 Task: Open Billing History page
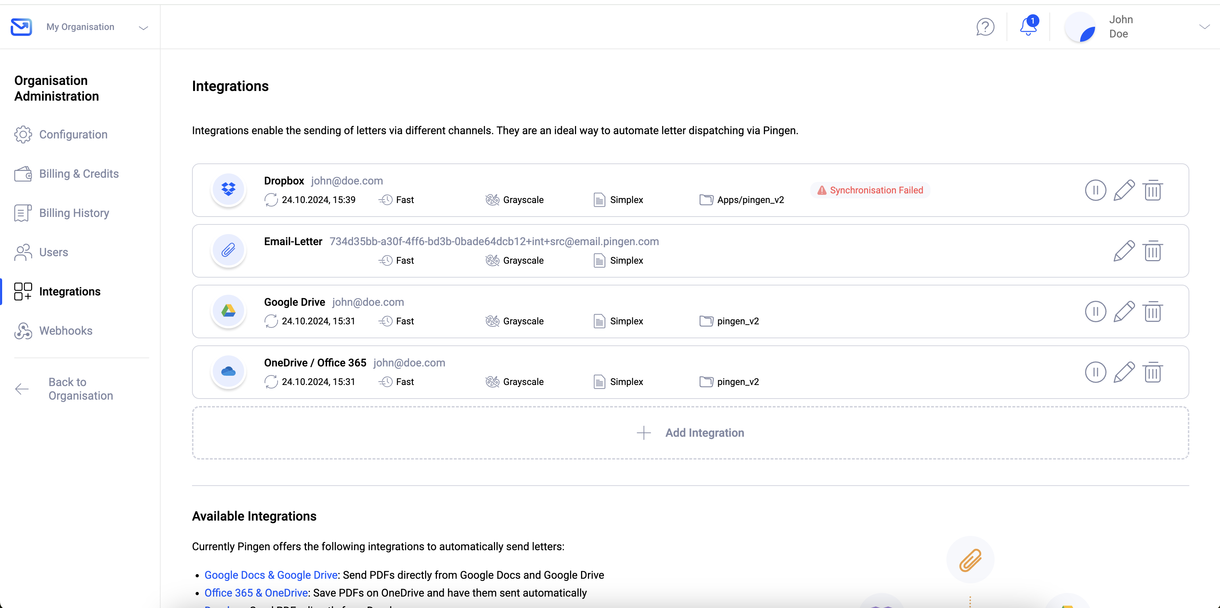click(x=74, y=213)
